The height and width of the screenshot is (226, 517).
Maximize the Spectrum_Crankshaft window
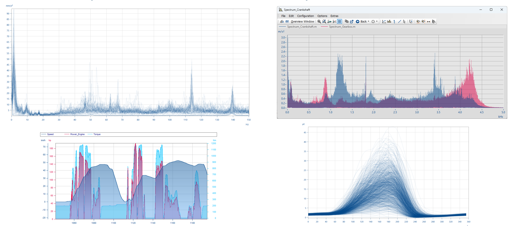[491, 10]
